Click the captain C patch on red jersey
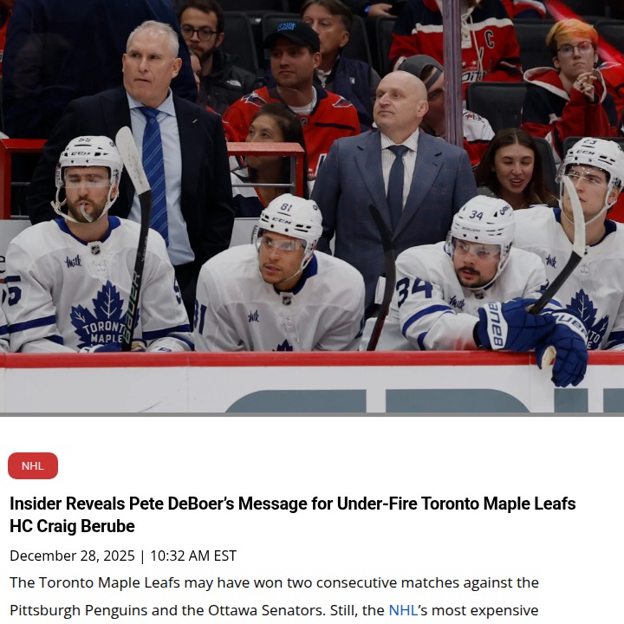The width and height of the screenshot is (624, 624). click(490, 39)
